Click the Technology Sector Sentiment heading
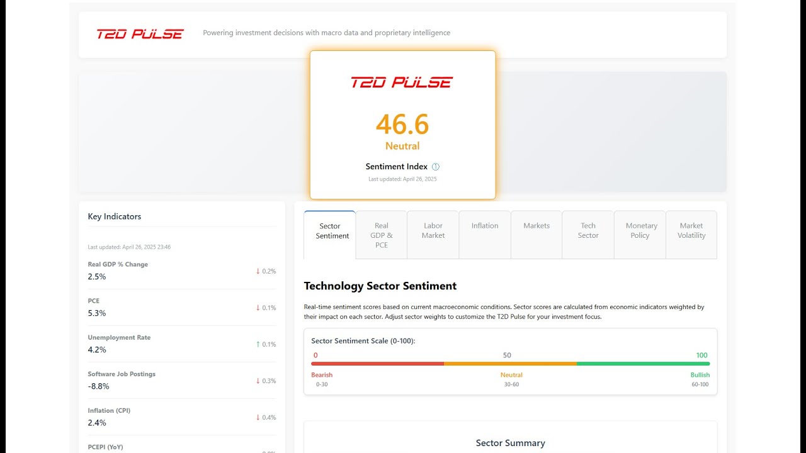Image resolution: width=806 pixels, height=453 pixels. (x=380, y=286)
